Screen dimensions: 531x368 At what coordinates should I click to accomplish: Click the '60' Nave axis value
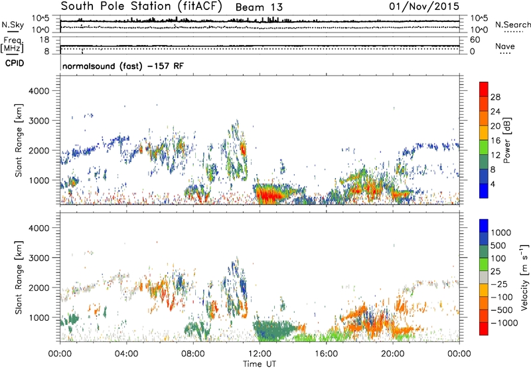click(475, 40)
